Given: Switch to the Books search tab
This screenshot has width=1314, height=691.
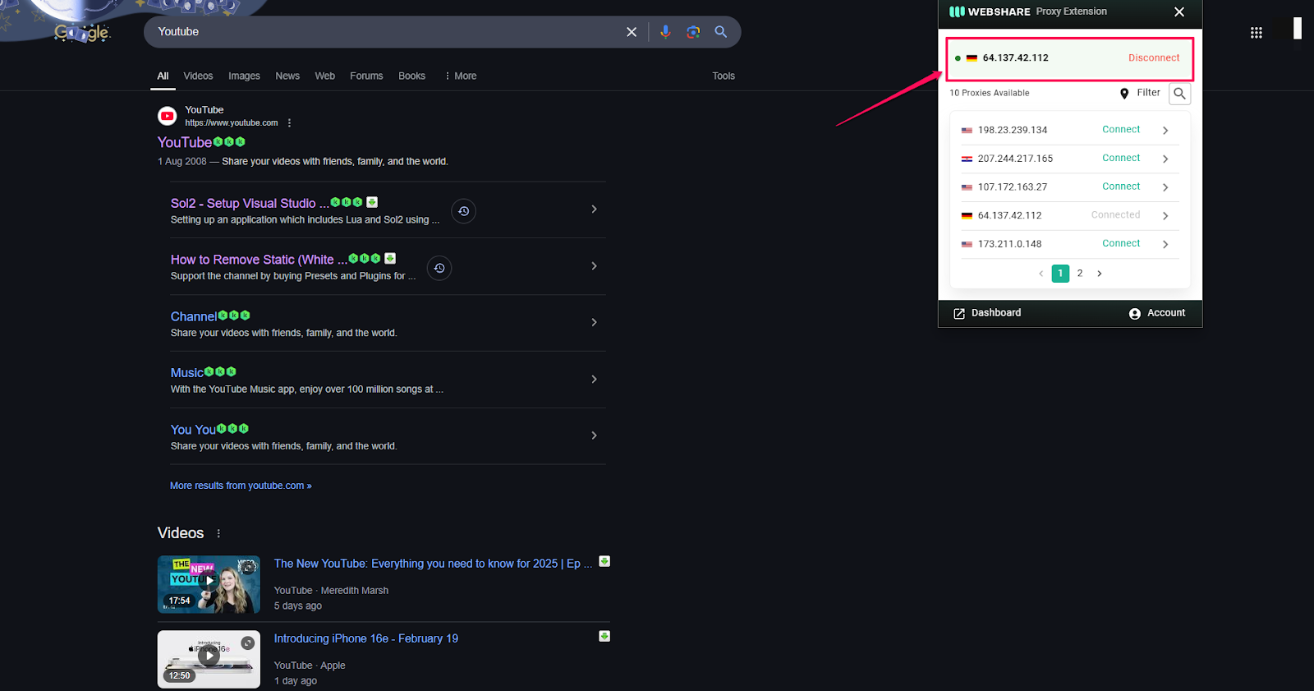Looking at the screenshot, I should 411,76.
